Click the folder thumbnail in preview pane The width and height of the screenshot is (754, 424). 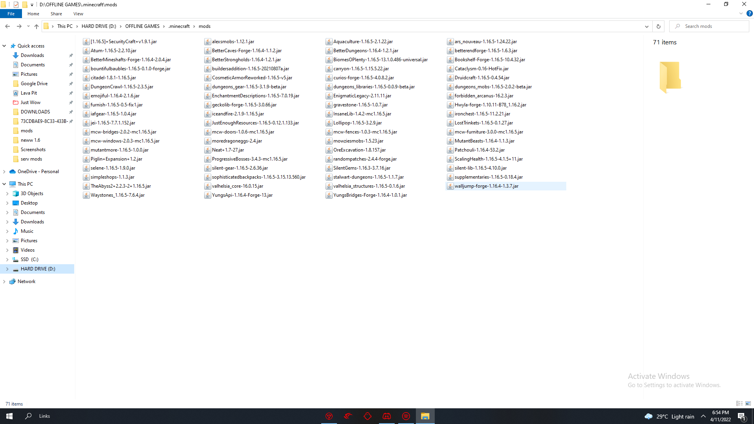[670, 77]
